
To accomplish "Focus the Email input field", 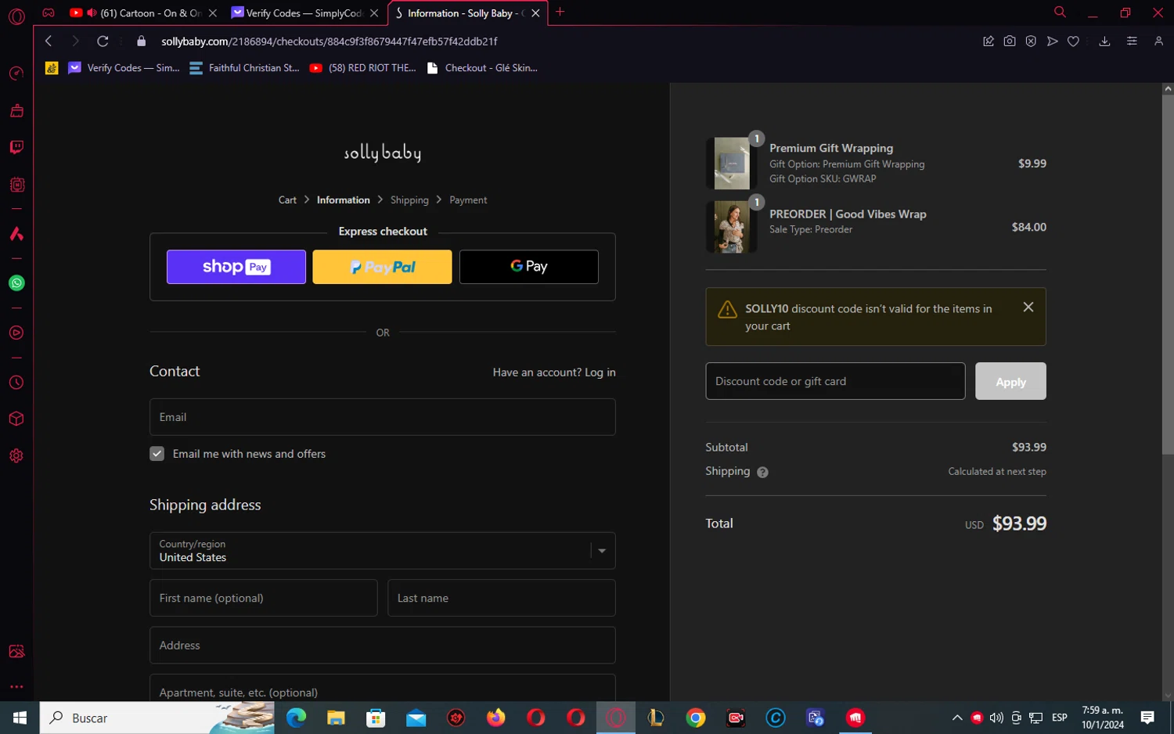I will [x=382, y=417].
